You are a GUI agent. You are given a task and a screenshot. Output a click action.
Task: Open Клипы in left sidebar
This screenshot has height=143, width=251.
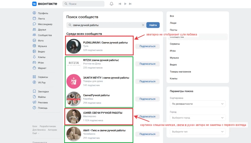tap(39, 57)
